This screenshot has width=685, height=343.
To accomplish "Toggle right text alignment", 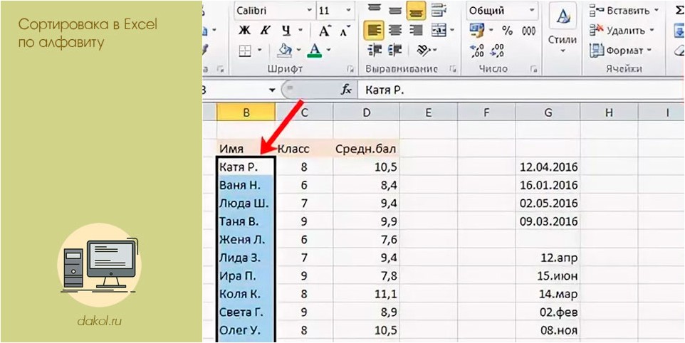I will [x=416, y=30].
